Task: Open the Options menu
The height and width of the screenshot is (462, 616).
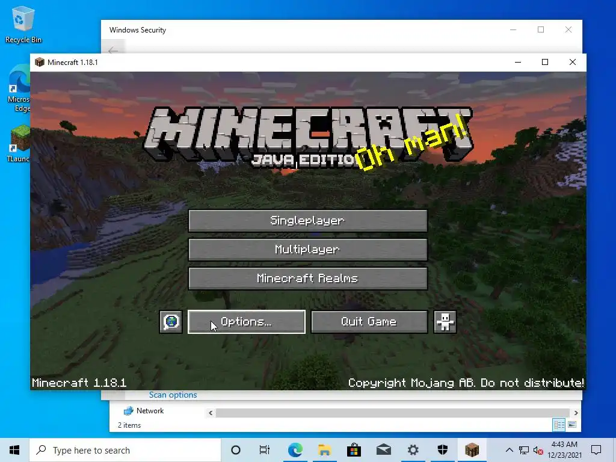Action: [246, 322]
